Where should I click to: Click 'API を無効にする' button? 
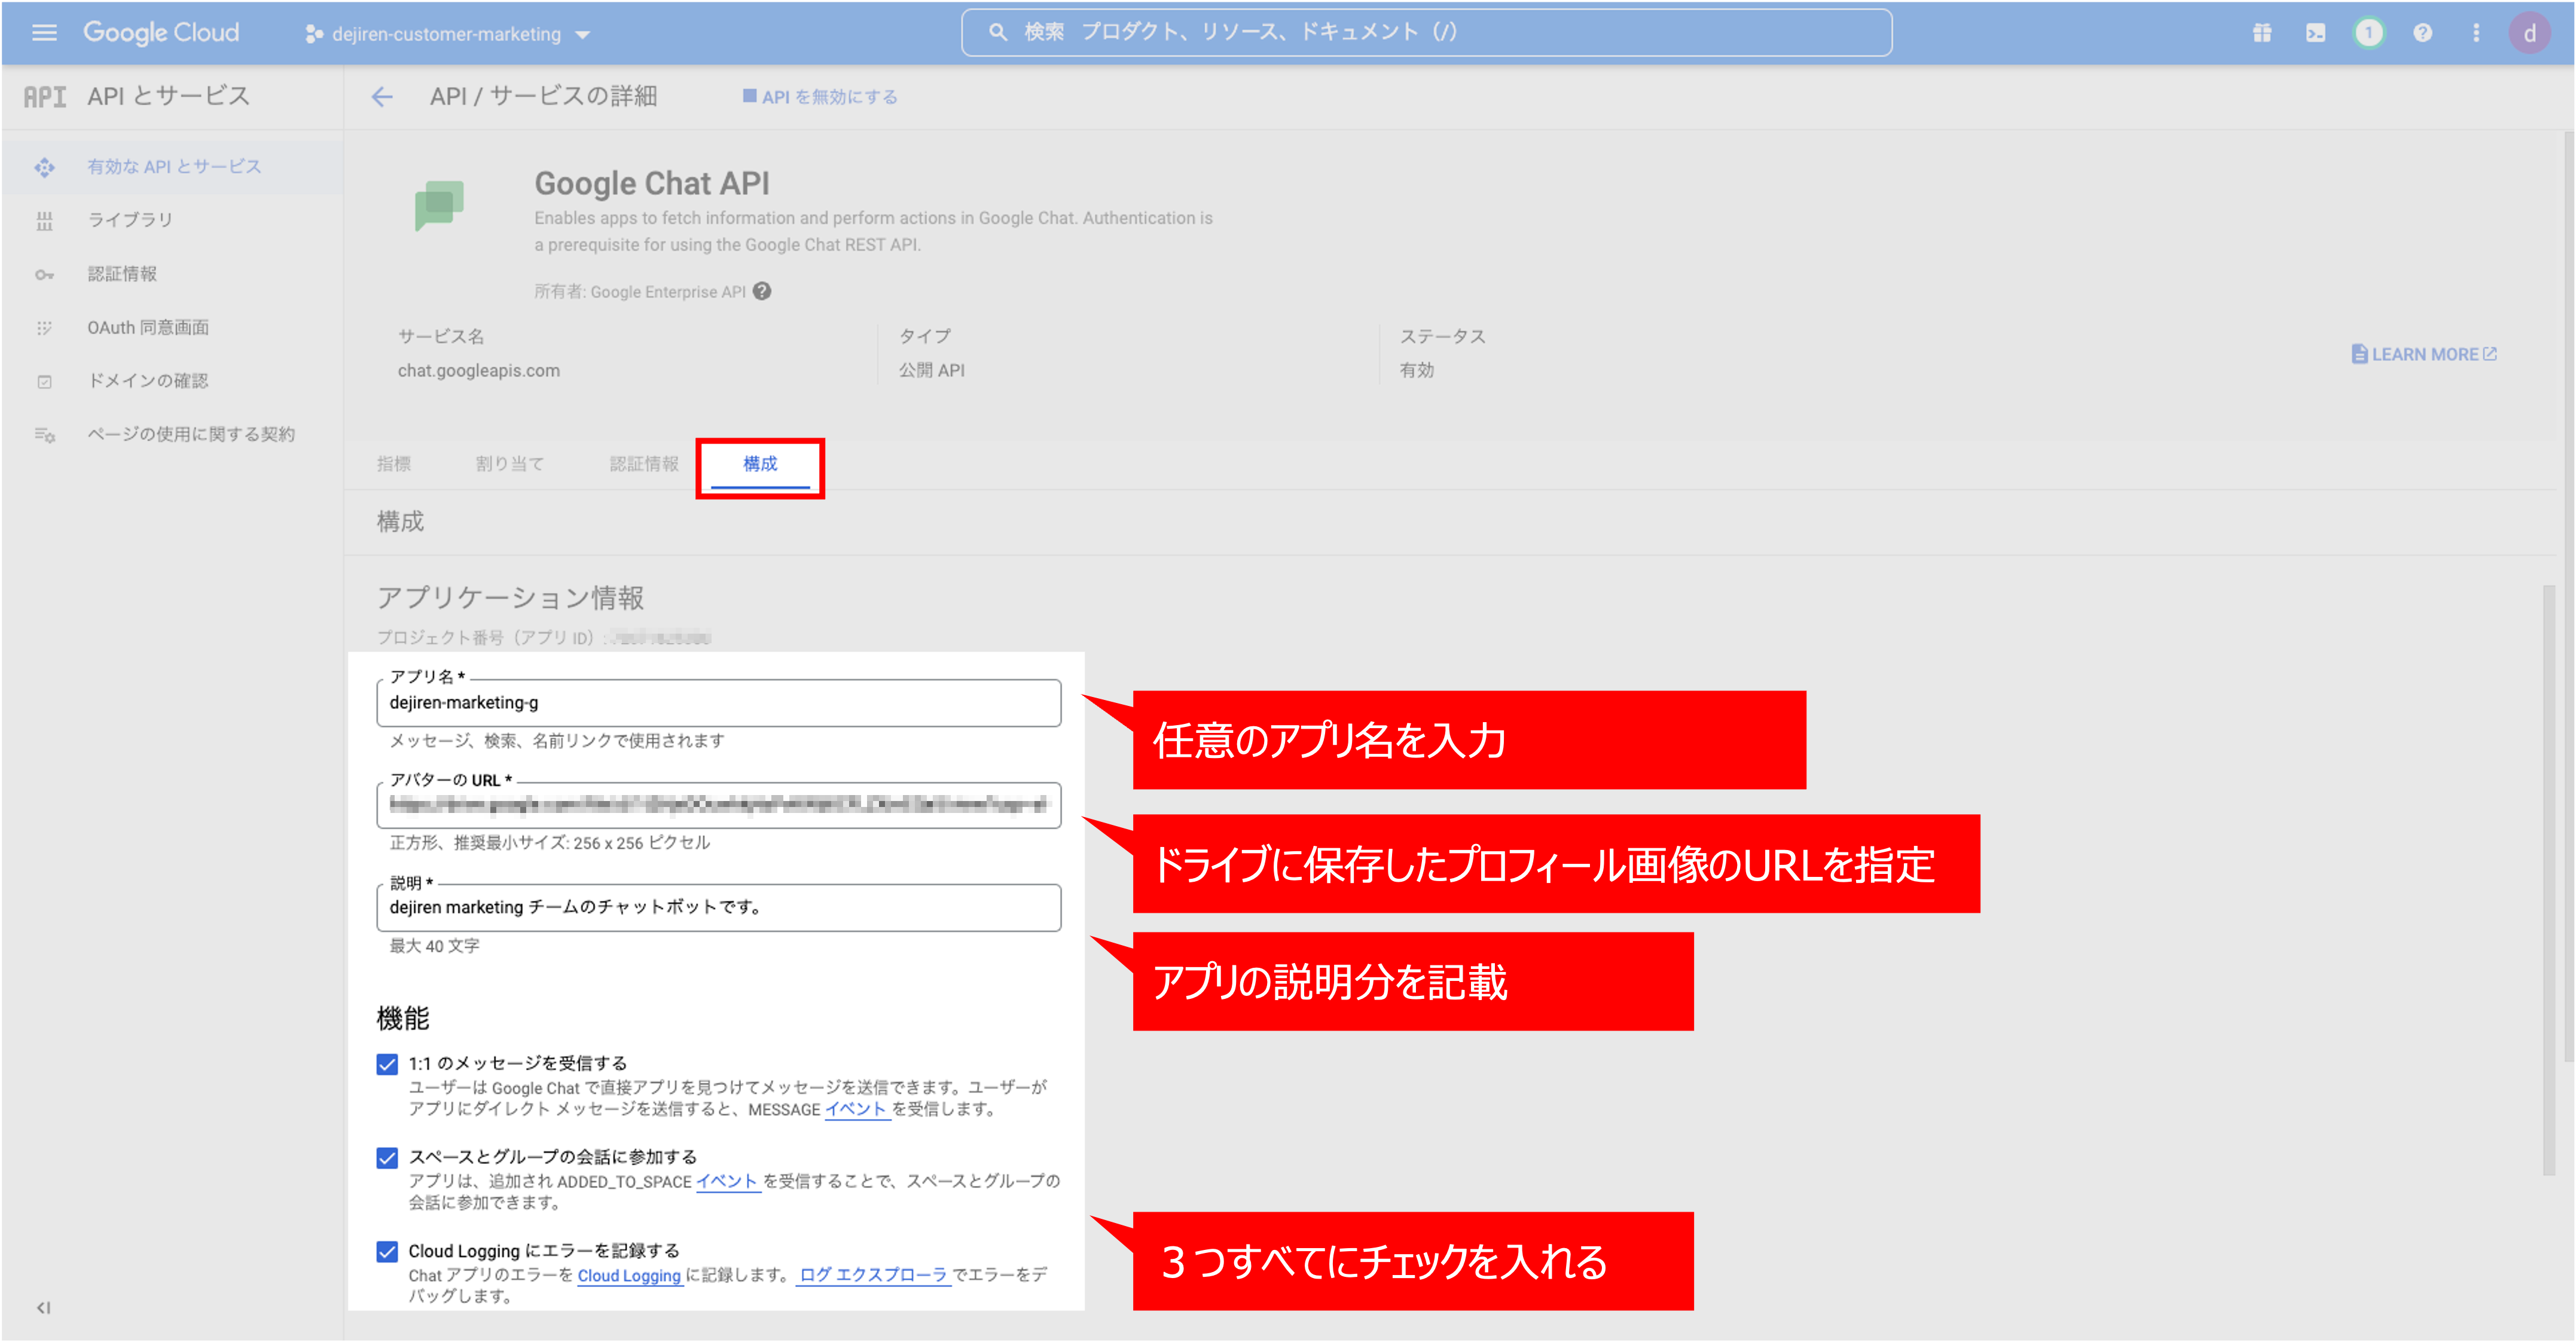tap(820, 97)
